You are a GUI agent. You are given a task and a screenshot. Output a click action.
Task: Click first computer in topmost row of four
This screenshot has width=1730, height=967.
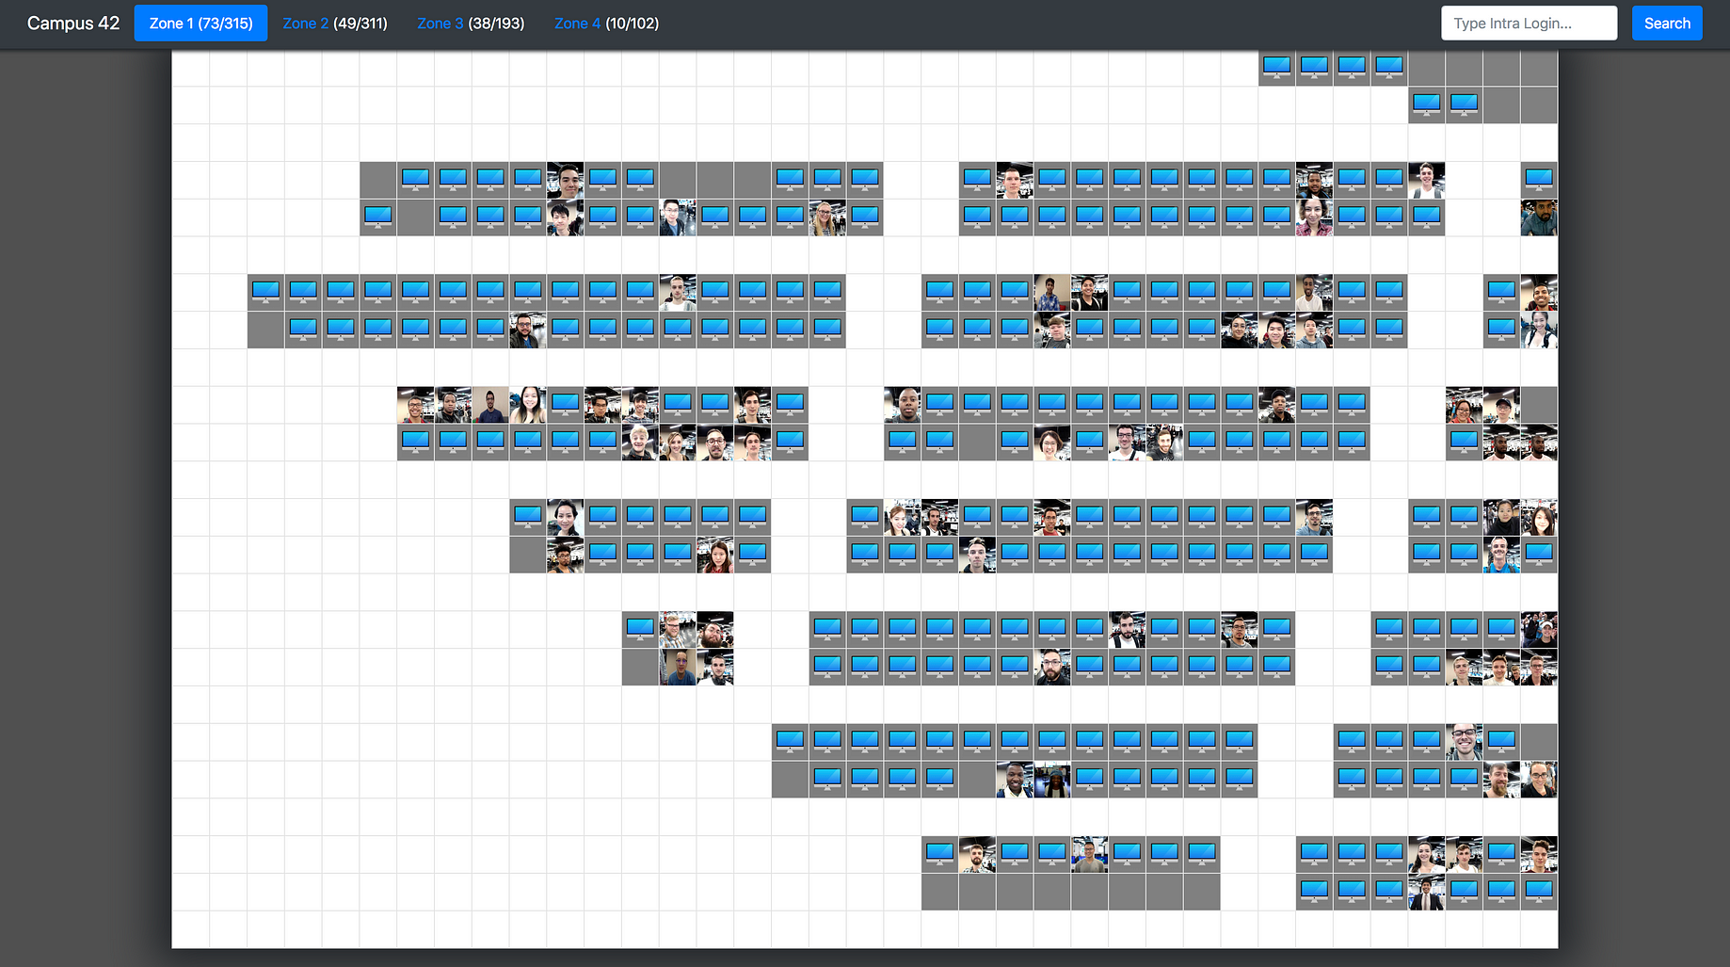click(x=1277, y=68)
